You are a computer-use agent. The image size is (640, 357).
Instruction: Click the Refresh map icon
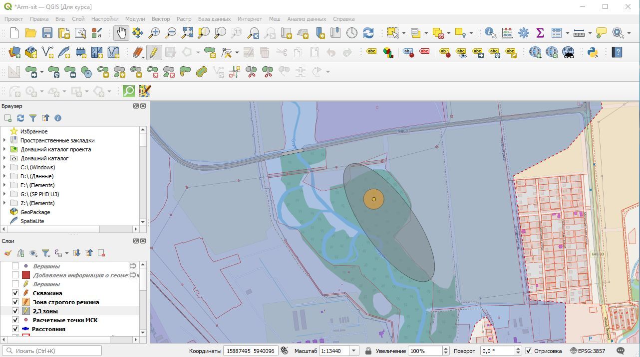click(x=368, y=33)
